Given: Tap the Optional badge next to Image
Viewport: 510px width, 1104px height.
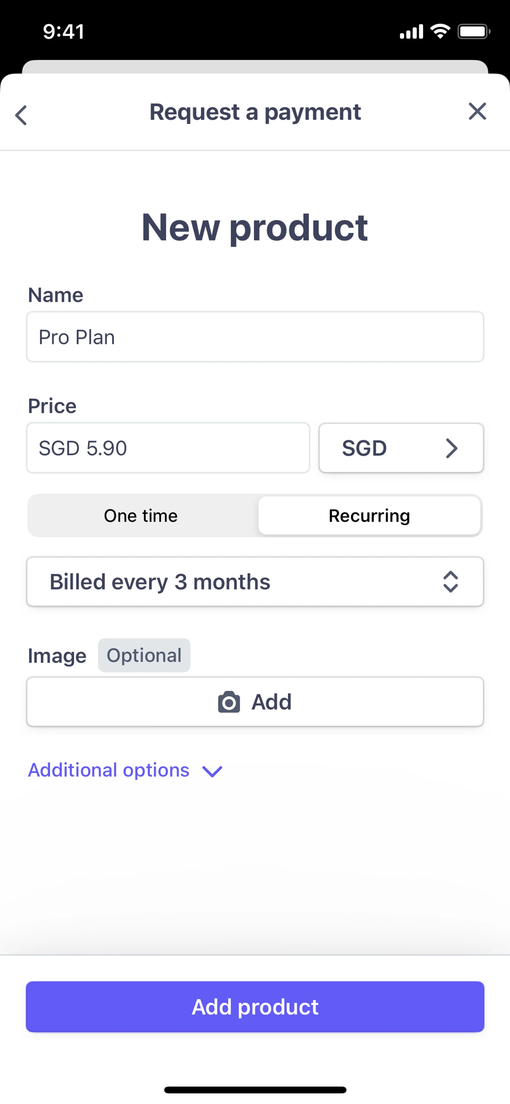Looking at the screenshot, I should click(144, 655).
